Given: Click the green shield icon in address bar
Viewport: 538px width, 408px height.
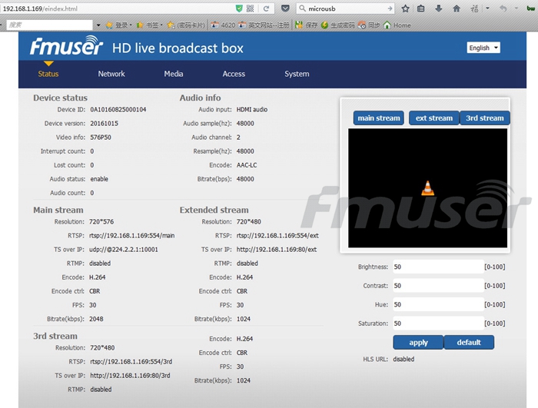Looking at the screenshot, I should click(x=239, y=8).
